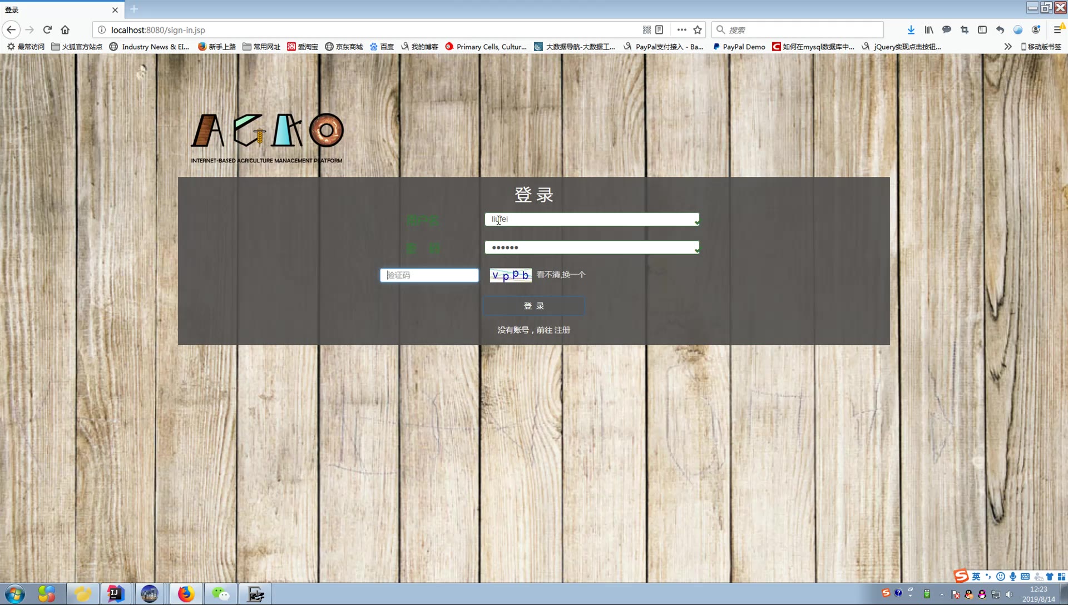
Task: Toggle the sidebar view icon
Action: (982, 30)
